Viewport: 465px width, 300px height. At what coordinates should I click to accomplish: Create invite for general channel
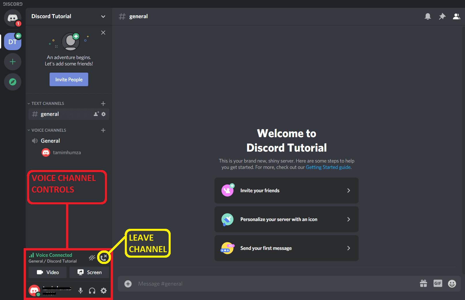pos(96,114)
